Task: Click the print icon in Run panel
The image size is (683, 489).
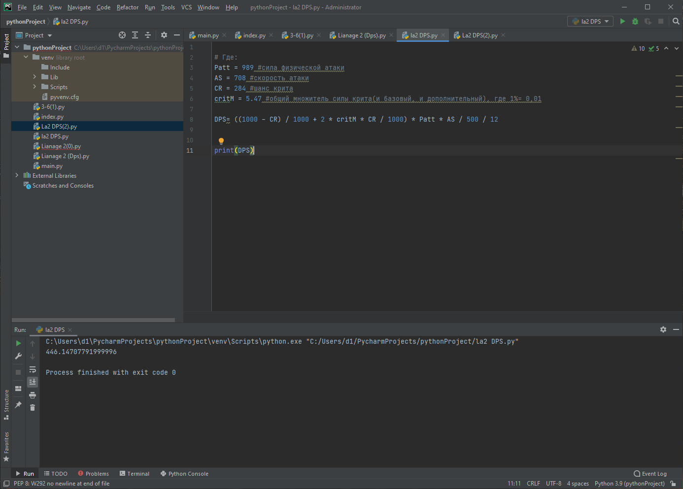Action: 33,395
